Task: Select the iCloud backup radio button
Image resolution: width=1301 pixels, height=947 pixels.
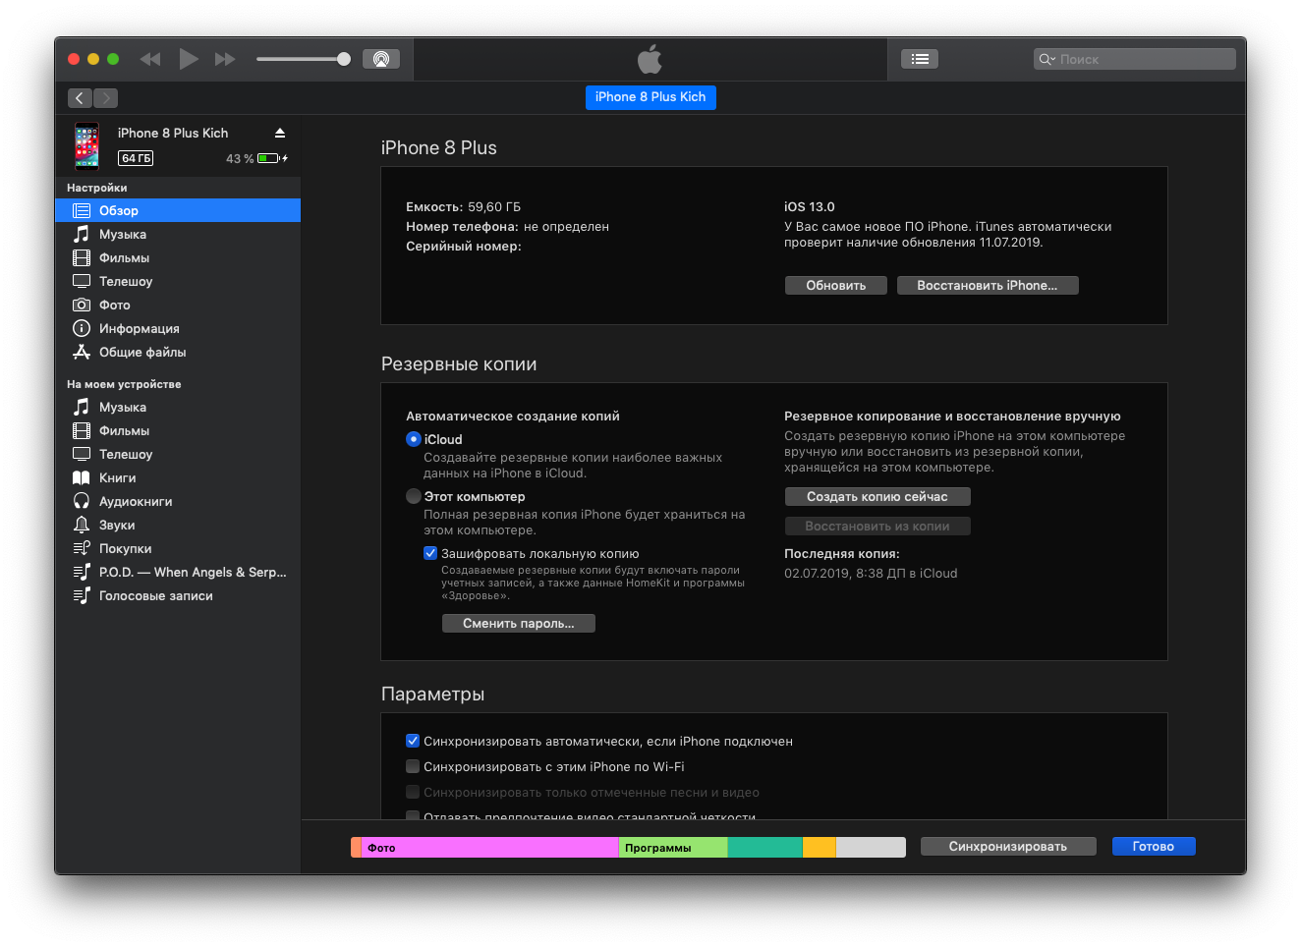Action: coord(414,439)
